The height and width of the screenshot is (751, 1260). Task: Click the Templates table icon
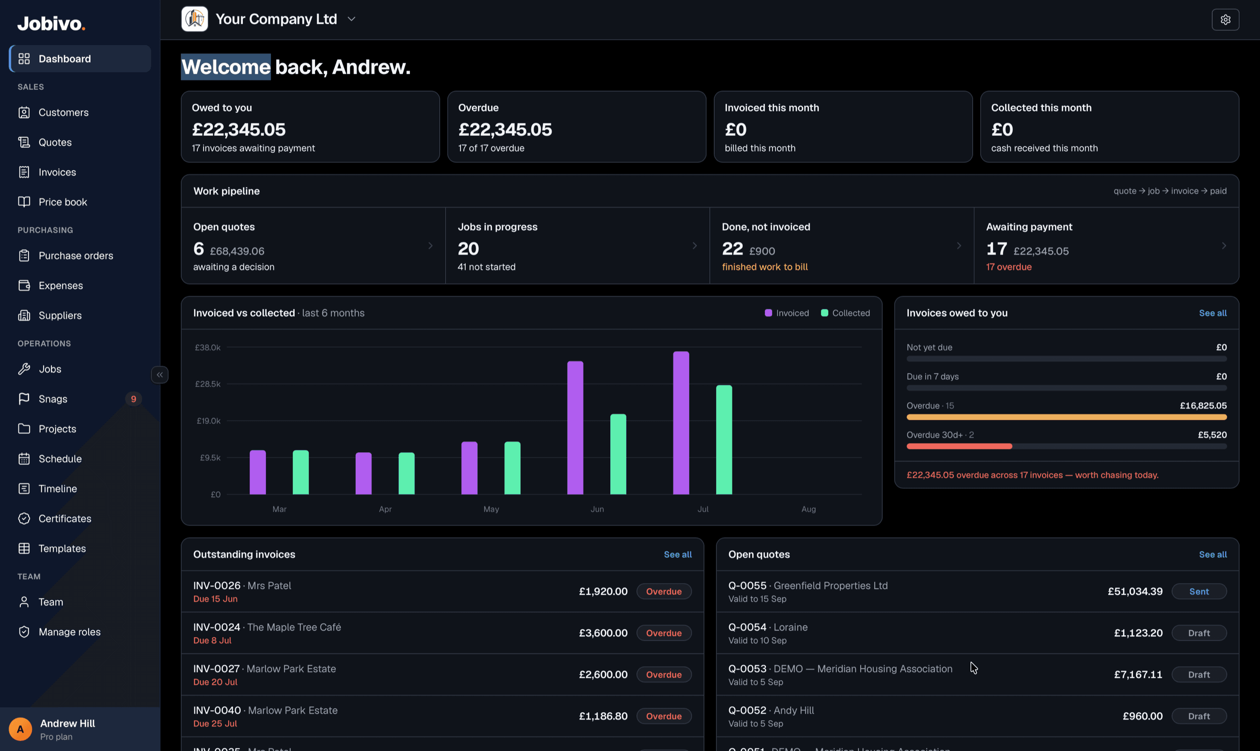24,548
